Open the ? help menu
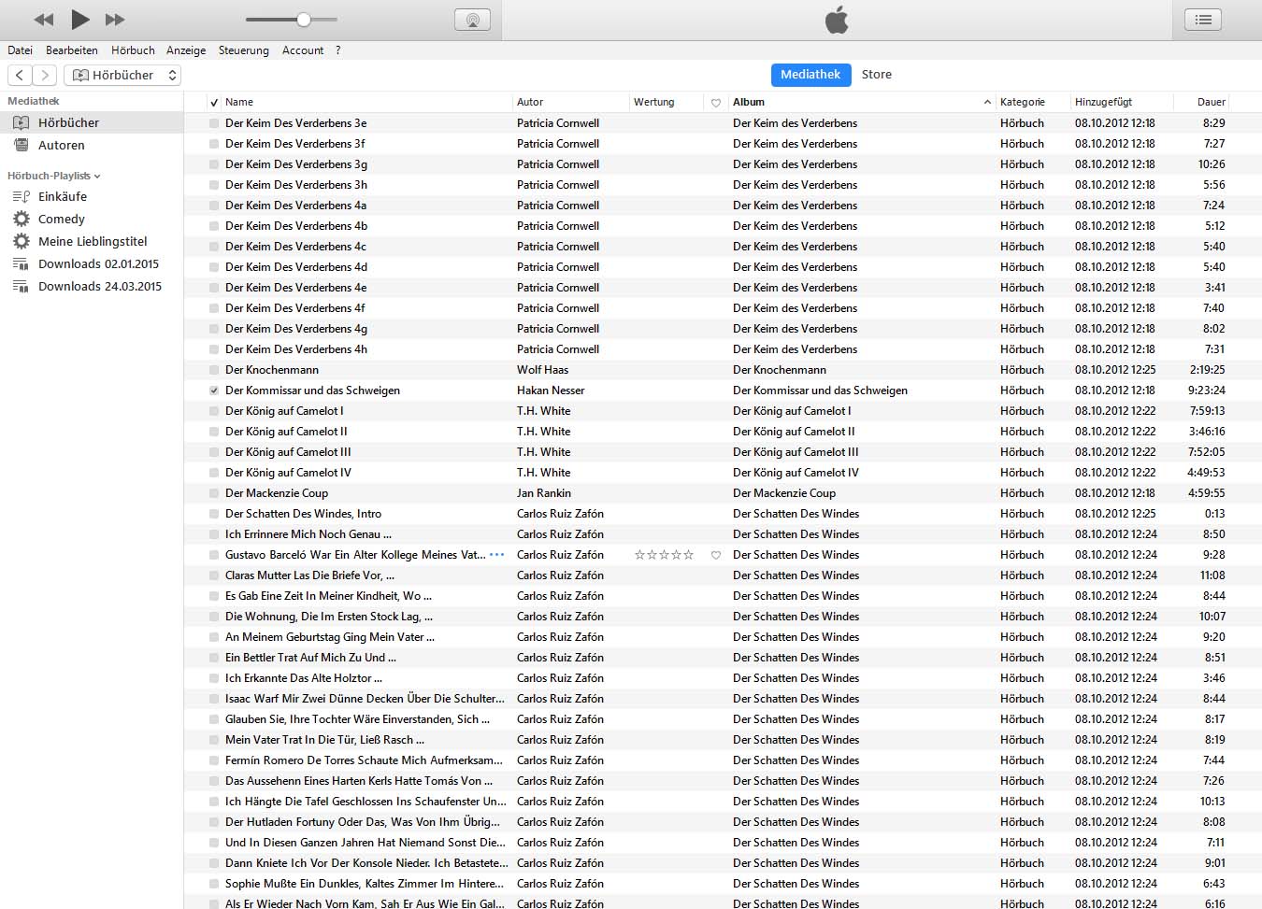 coord(338,50)
